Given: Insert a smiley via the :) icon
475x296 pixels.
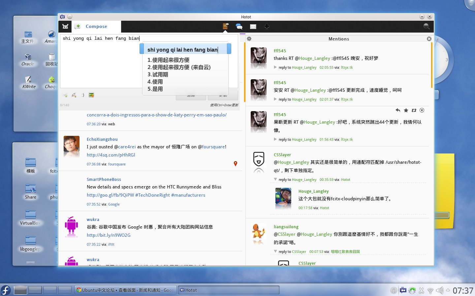Looking at the screenshot, I should coord(83,95).
